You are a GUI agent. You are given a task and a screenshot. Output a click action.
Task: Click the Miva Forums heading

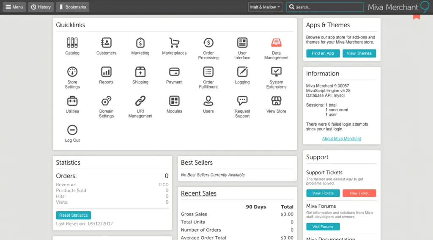click(321, 206)
